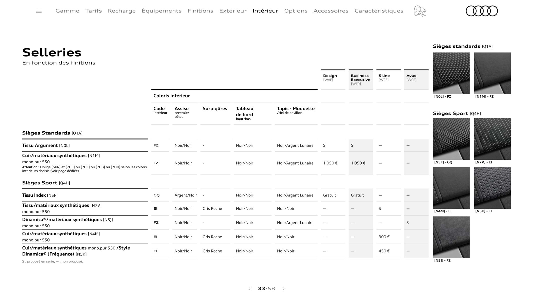
Task: Go to previous page arrow
Action: [249, 288]
